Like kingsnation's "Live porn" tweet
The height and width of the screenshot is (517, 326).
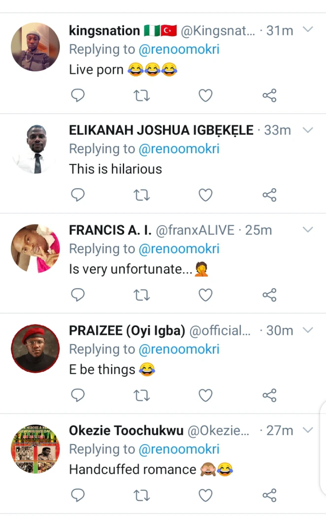pos(205,95)
